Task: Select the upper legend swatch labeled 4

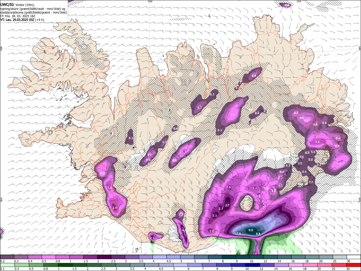Action: 159,257
